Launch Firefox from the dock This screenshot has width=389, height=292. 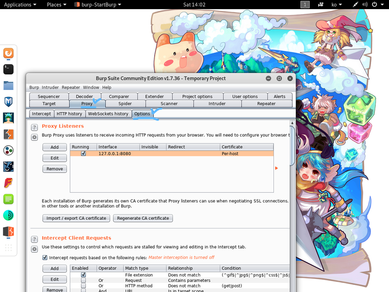(8, 53)
